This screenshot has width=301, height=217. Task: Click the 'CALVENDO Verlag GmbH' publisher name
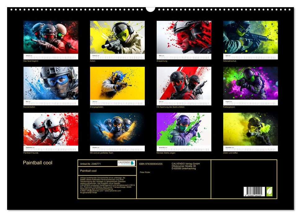[186, 164]
